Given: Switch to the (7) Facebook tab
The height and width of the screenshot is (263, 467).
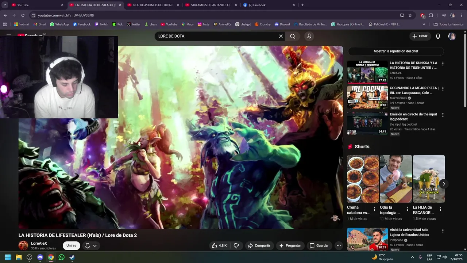Looking at the screenshot, I should (269, 5).
